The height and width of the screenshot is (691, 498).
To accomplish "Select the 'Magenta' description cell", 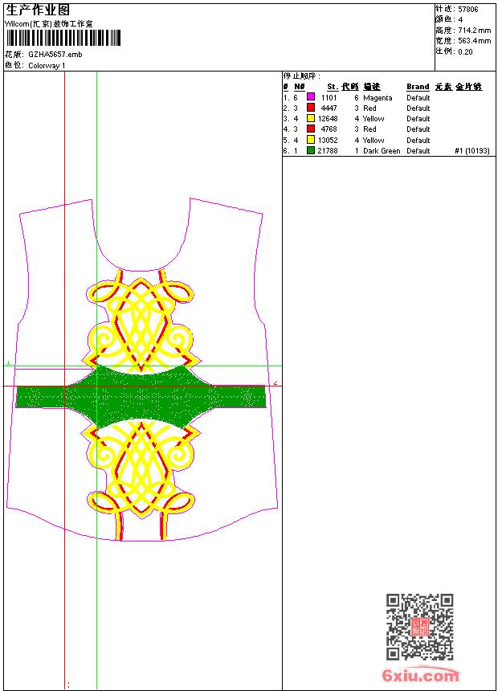I will click(x=378, y=98).
